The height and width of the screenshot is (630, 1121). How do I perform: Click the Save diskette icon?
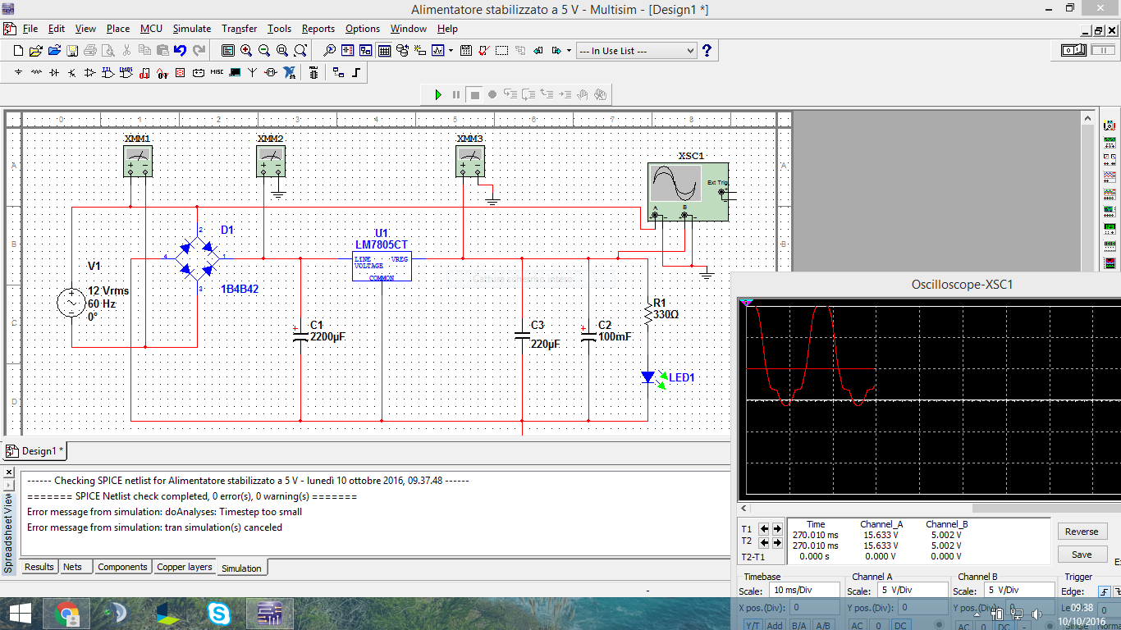[x=72, y=51]
